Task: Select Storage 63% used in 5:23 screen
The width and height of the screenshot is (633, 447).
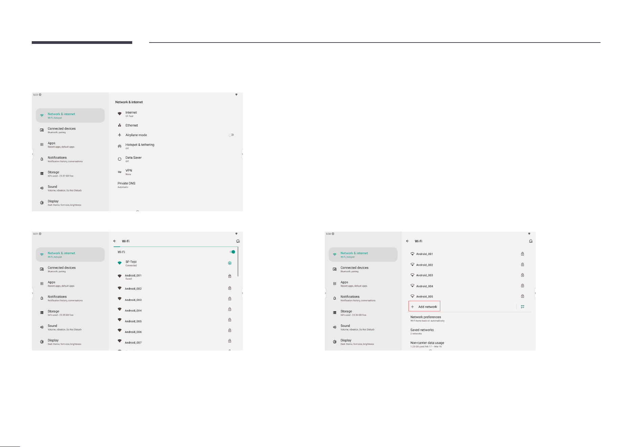Action: tap(70, 174)
